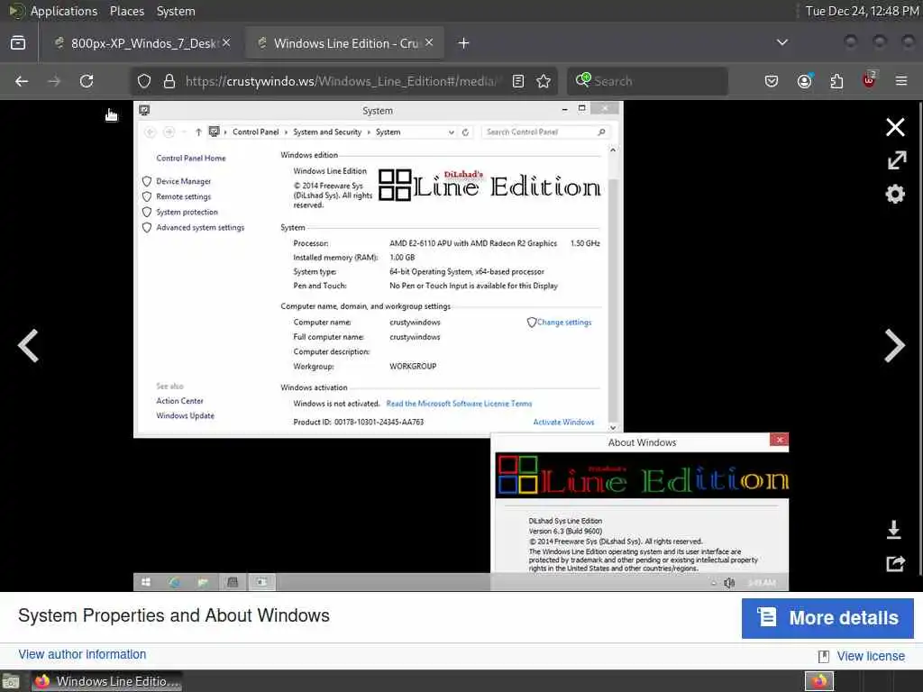Open View license link
This screenshot has height=692, width=923.
tap(871, 656)
